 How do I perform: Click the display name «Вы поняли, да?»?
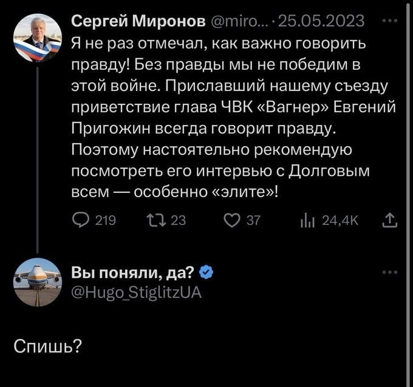coord(134,274)
